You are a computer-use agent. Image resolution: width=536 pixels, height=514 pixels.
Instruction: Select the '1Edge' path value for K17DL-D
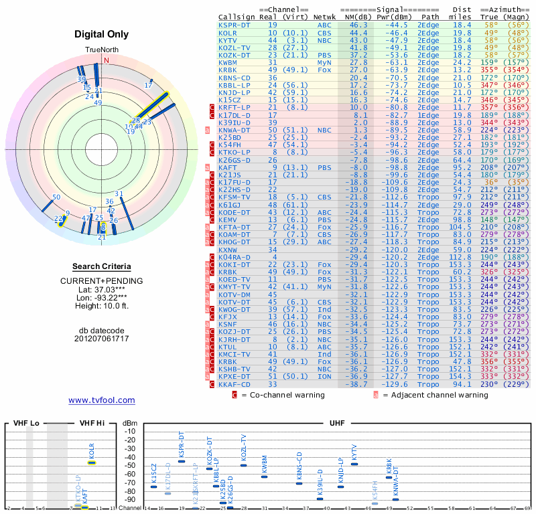428,115
